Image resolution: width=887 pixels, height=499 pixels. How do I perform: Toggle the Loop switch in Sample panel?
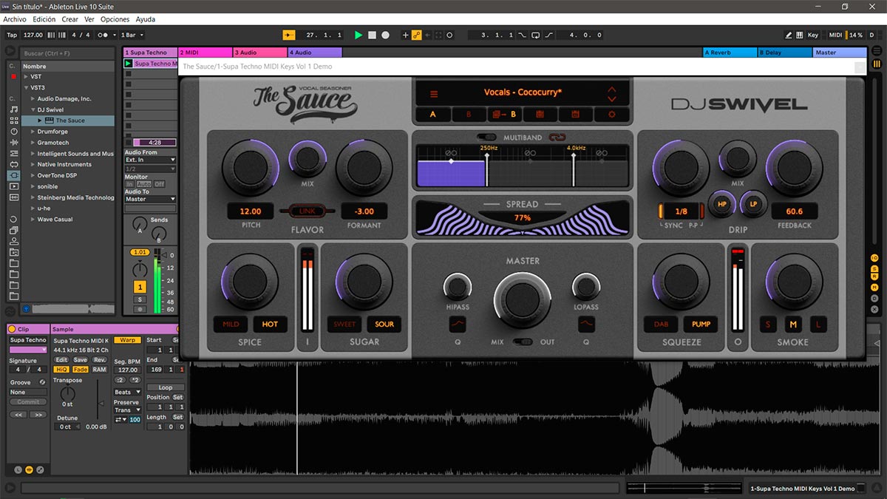[x=165, y=387]
